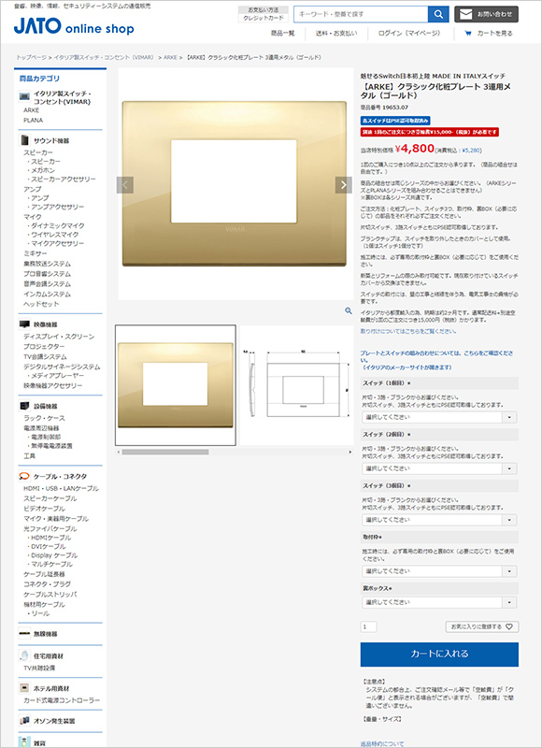Viewport: 542px width, 748px height.
Task: Open PLANA in the sidebar
Action: click(x=33, y=121)
